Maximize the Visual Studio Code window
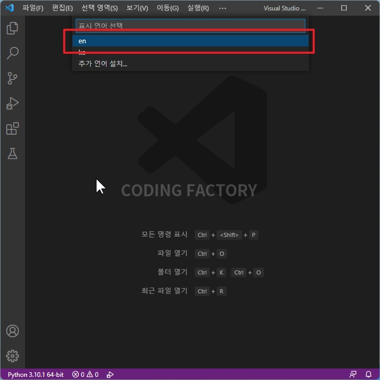Image resolution: width=380 pixels, height=380 pixels. [344, 8]
